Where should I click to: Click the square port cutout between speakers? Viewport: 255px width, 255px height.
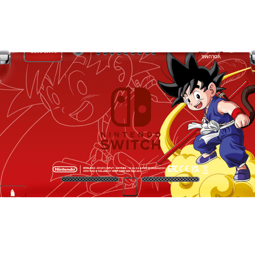coord(130,187)
